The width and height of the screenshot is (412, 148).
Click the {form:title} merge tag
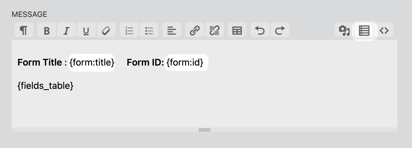pos(92,62)
